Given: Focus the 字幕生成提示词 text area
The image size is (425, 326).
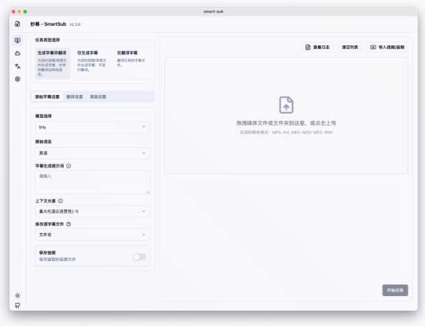Looking at the screenshot, I should point(92,182).
